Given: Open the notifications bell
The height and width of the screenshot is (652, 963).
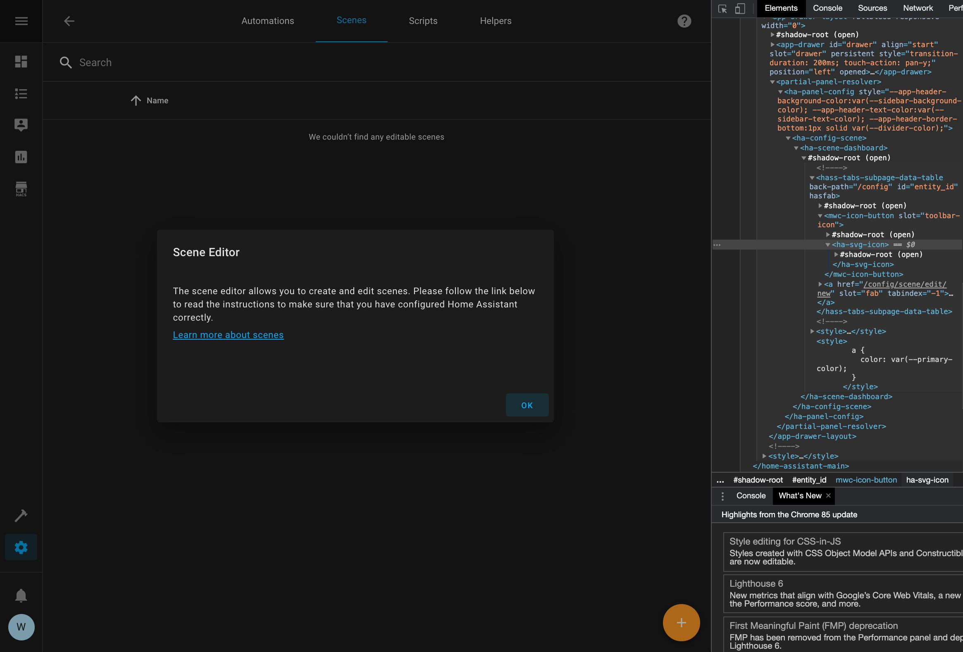Looking at the screenshot, I should pyautogui.click(x=21, y=595).
